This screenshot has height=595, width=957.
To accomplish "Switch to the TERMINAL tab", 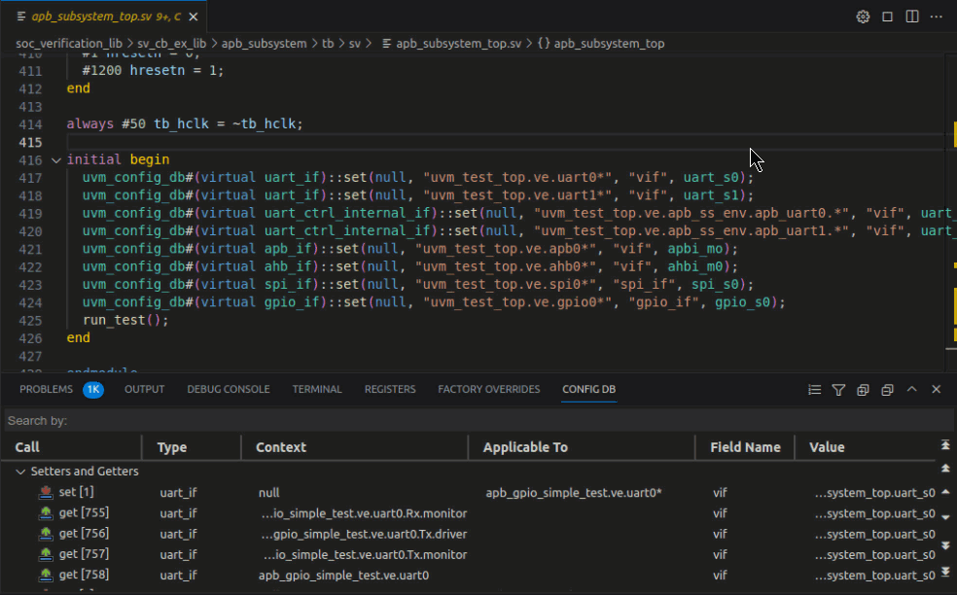I will point(317,389).
